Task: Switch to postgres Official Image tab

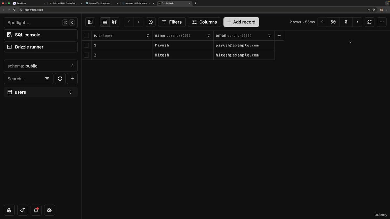Action: 138,3
